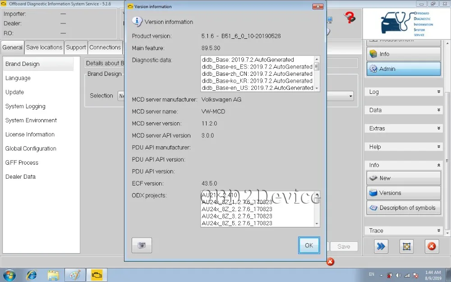Switch to the Support tab
This screenshot has width=451, height=282.
[76, 47]
